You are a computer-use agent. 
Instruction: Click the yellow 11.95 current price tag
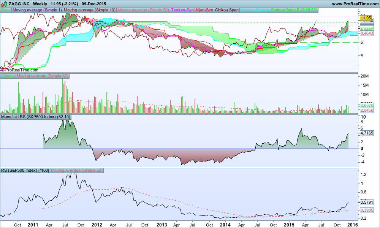pyautogui.click(x=366, y=18)
